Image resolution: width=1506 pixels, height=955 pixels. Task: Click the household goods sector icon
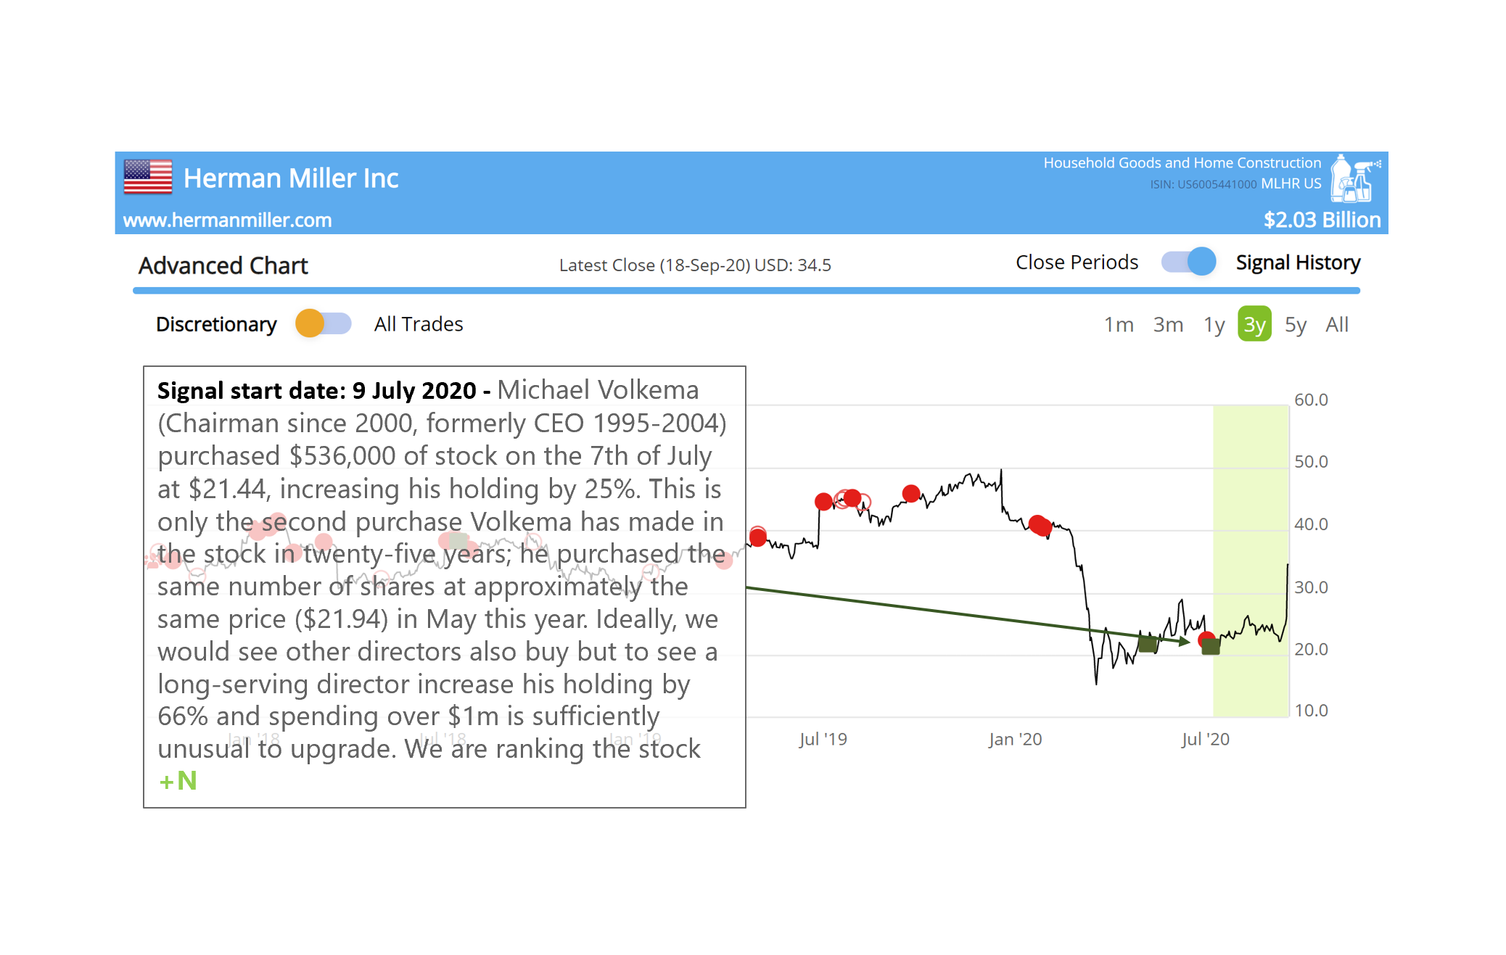coord(1354,178)
